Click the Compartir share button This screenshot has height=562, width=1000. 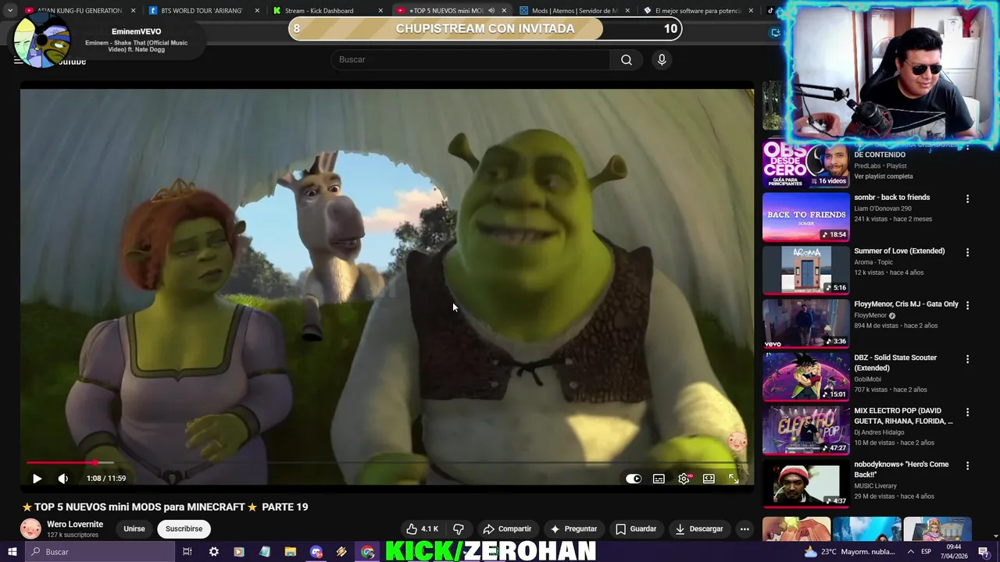[507, 528]
